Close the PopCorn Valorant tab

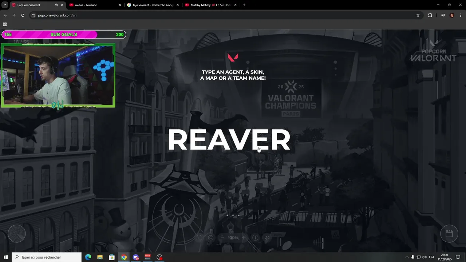pyautogui.click(x=62, y=5)
